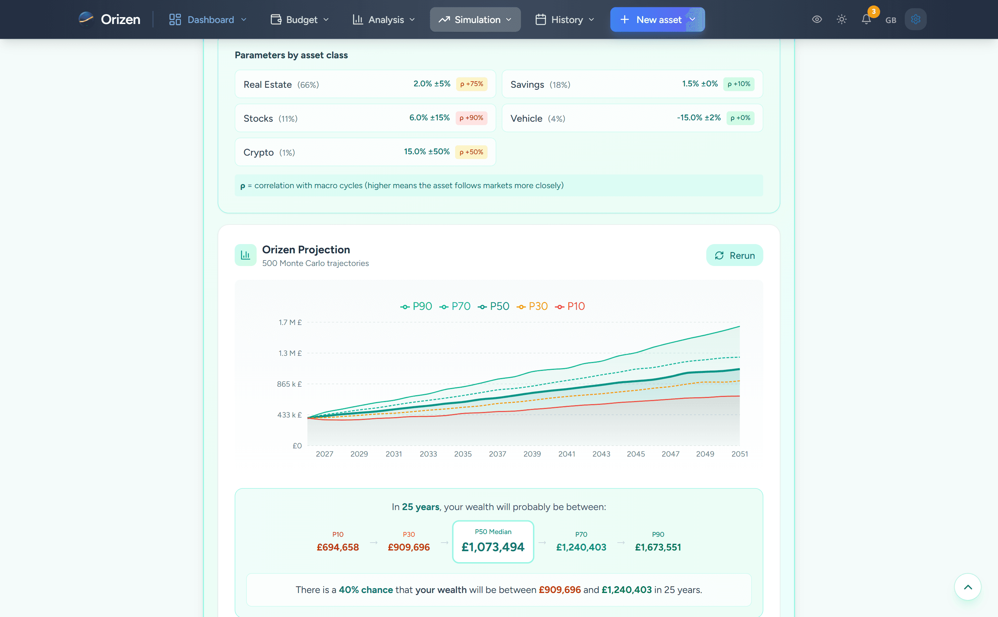Click the Rerun refresh icon

click(719, 255)
